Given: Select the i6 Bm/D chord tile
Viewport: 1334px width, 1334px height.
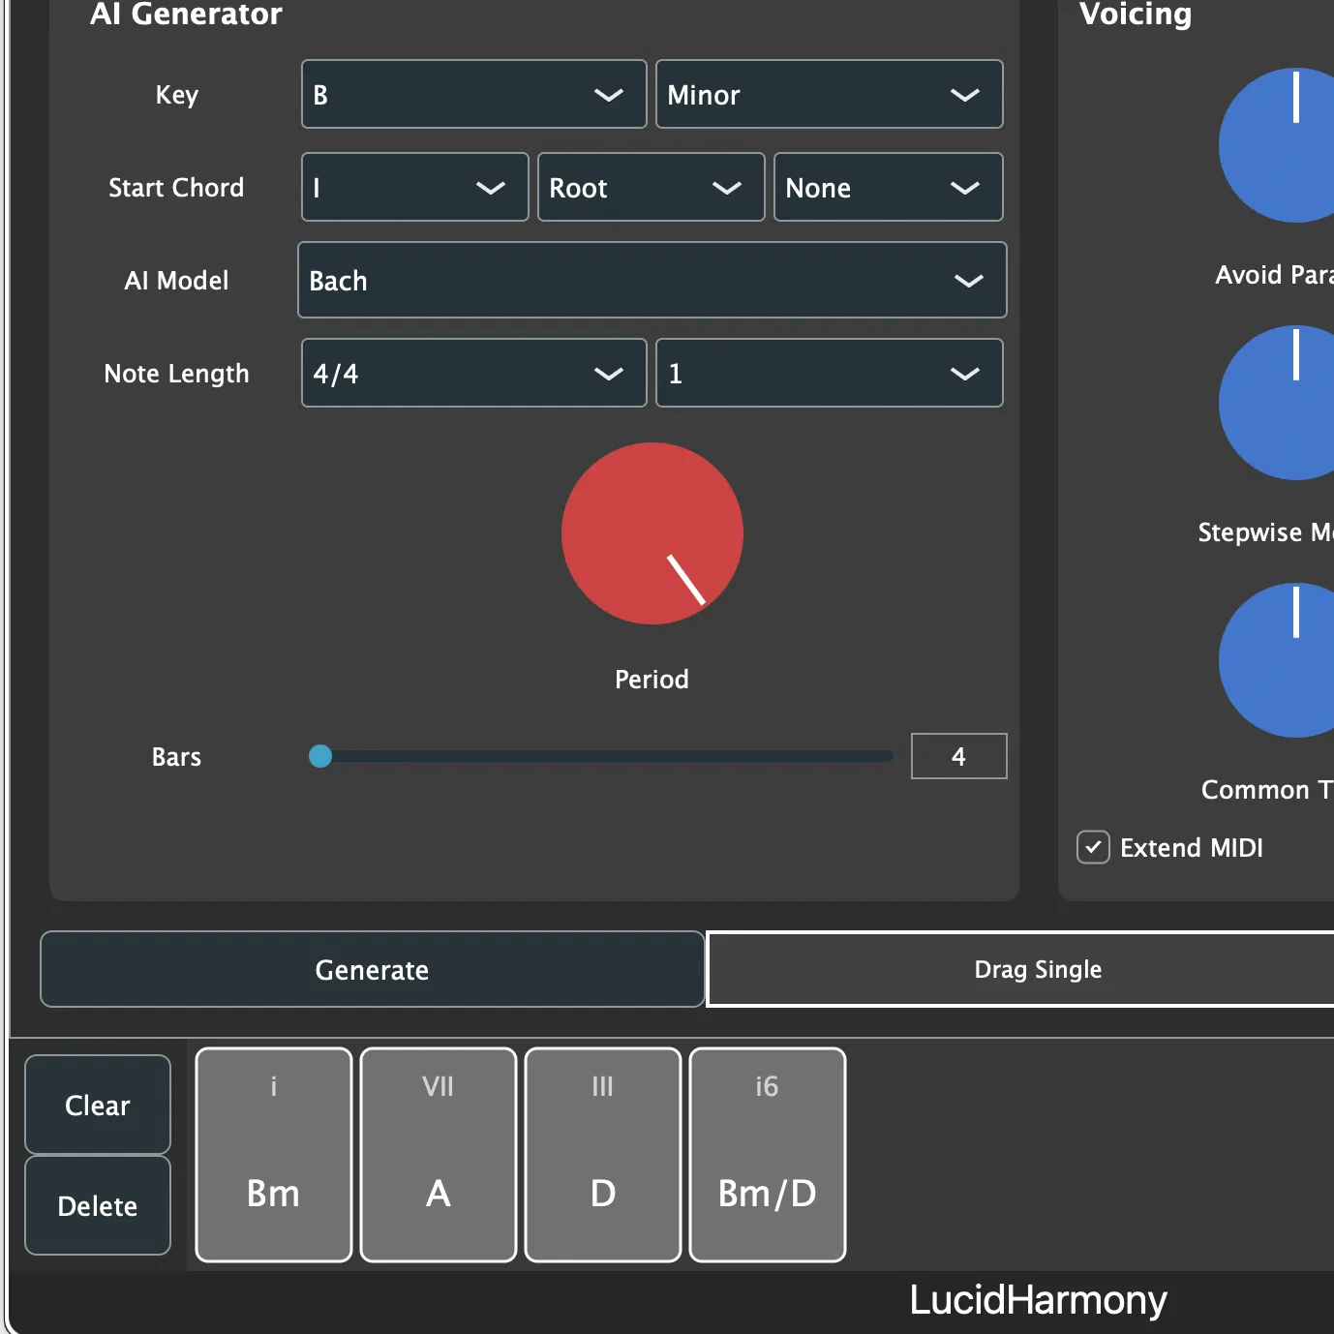Looking at the screenshot, I should click(x=768, y=1155).
